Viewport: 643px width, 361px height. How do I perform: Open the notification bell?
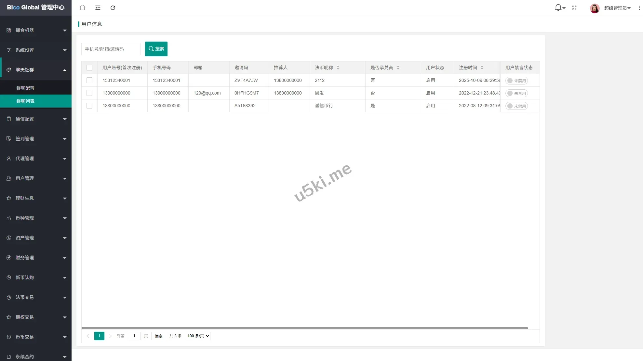(558, 7)
